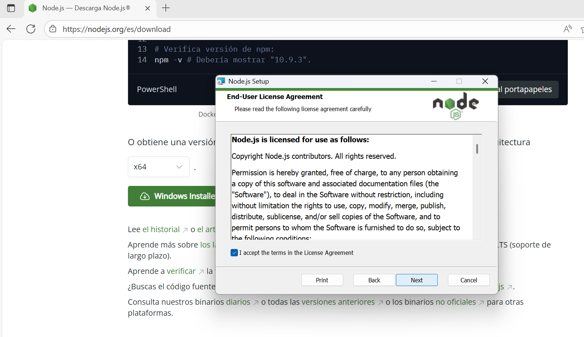Viewport: 584px width, 337px height.
Task: Click the license text scrollbar thumb
Action: (x=477, y=149)
